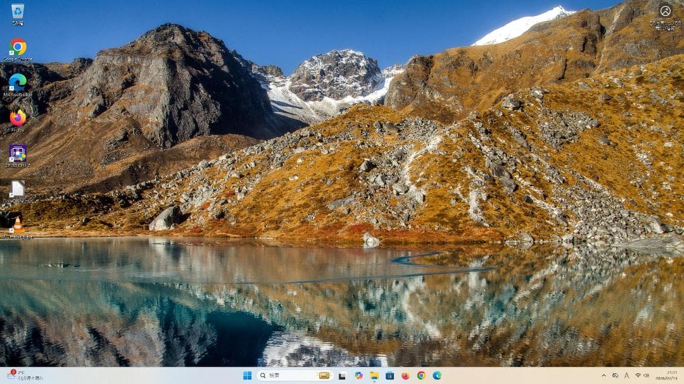The height and width of the screenshot is (384, 684).
Task: Open Microsoft Store from the taskbar
Action: pos(389,375)
